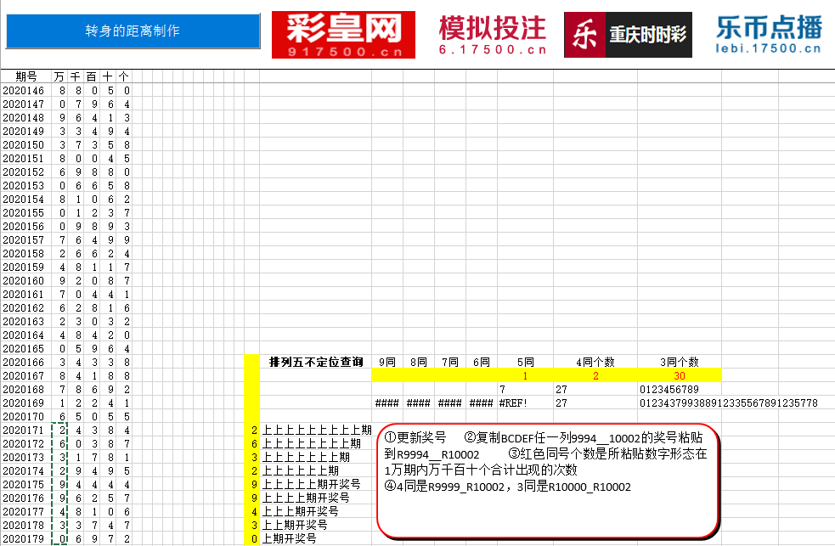Viewport: 835px width, 546px height.
Task: Select the #REF! error cell
Action: point(525,402)
